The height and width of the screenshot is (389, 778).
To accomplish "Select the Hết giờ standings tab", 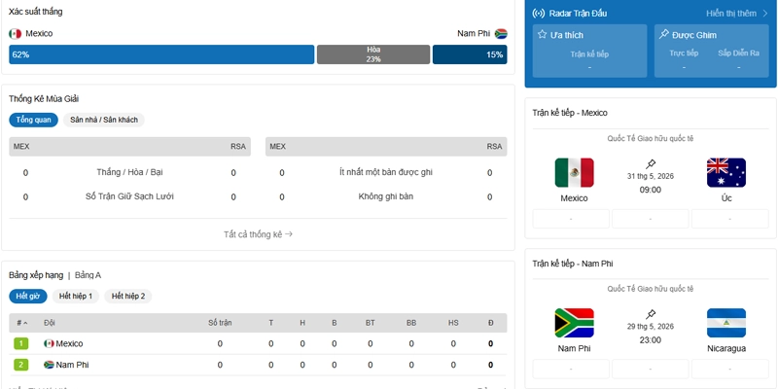I will pos(28,297).
